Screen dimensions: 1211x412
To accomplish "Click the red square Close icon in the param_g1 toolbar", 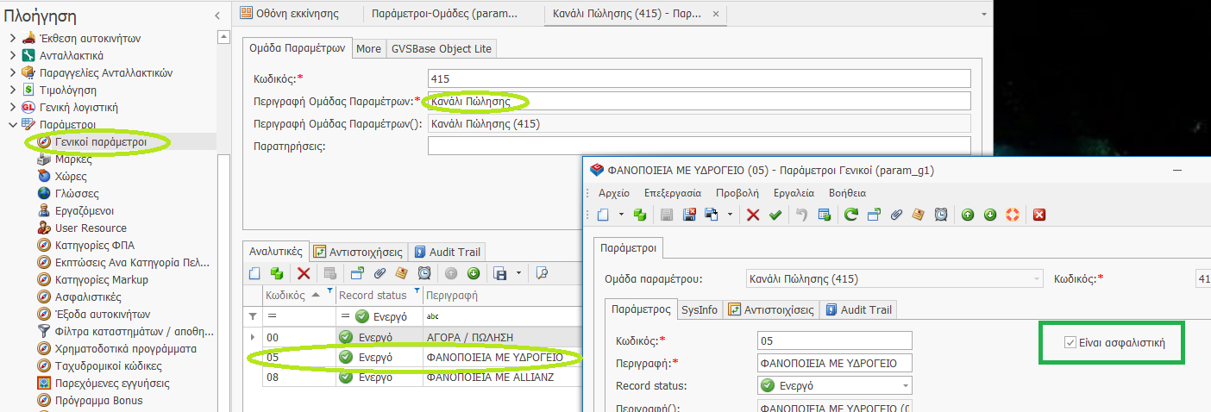I will click(x=1039, y=215).
